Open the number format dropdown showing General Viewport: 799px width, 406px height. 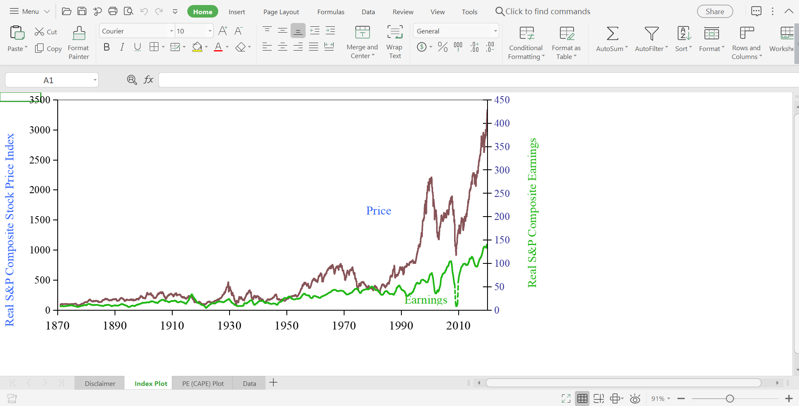tap(495, 31)
